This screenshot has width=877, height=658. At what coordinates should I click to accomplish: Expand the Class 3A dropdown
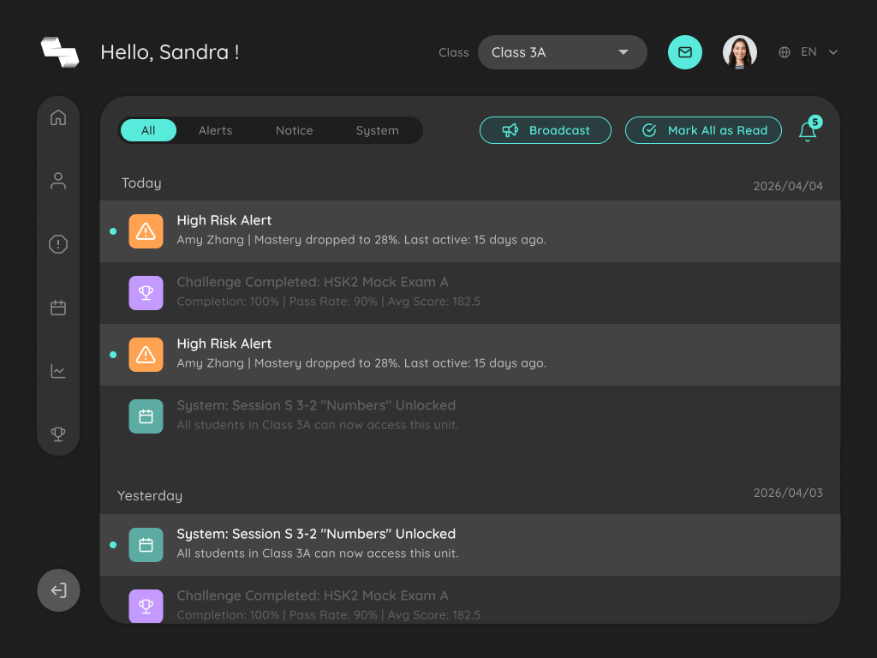coord(562,52)
